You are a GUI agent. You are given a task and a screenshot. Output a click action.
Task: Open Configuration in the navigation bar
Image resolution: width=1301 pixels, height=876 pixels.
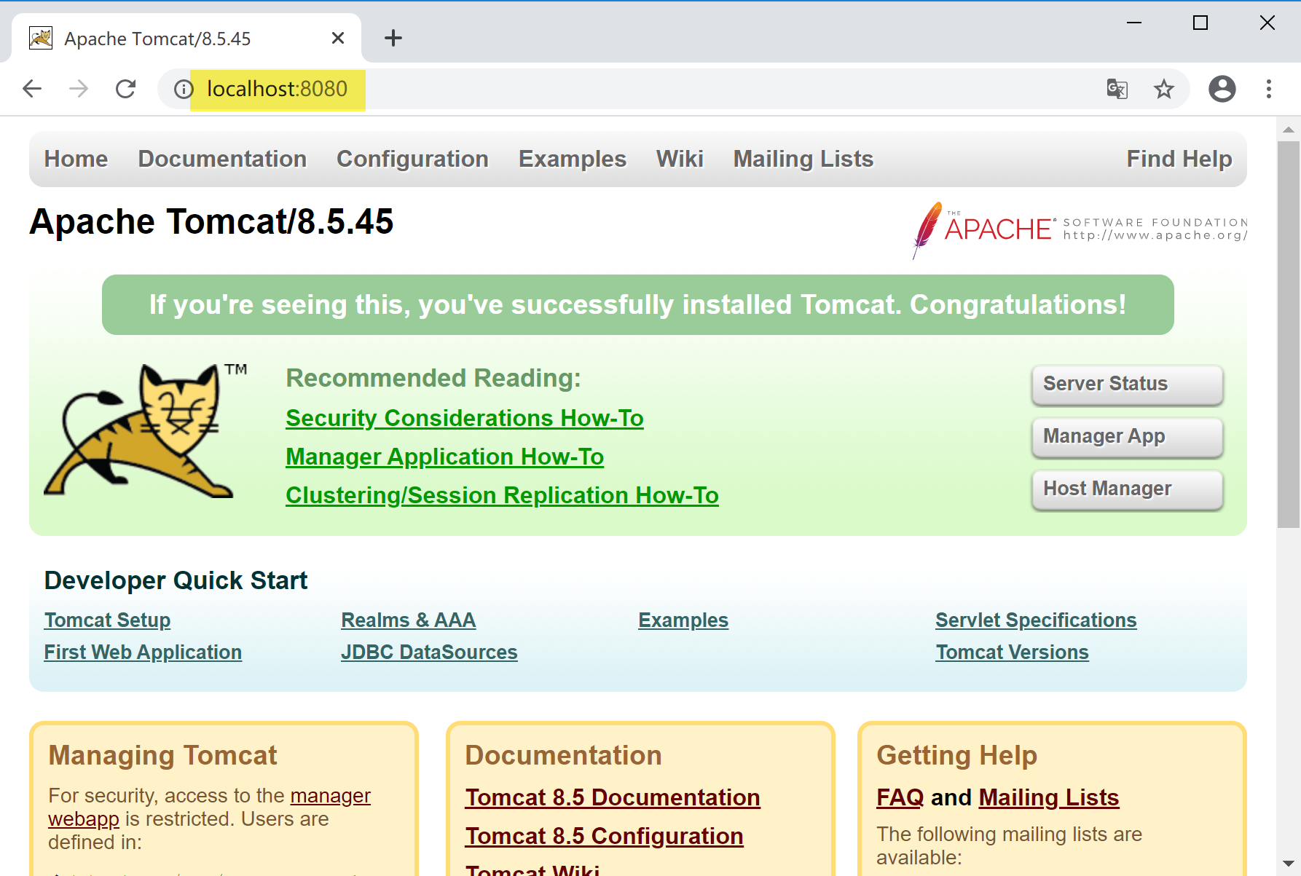pos(412,159)
